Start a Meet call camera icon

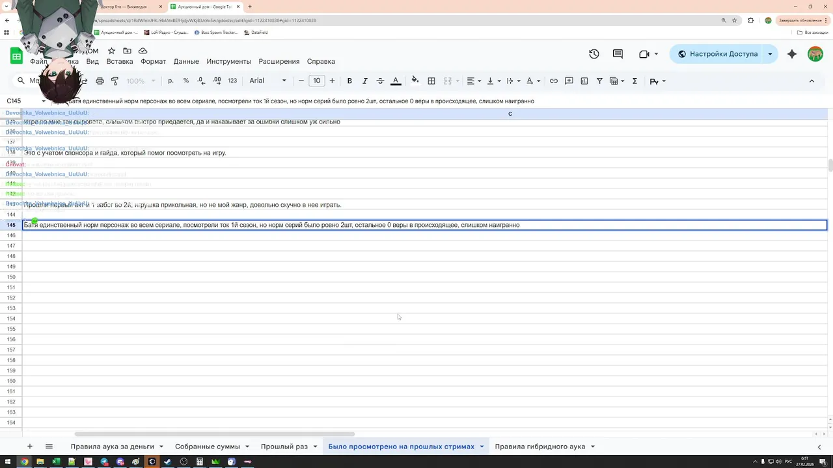click(644, 54)
